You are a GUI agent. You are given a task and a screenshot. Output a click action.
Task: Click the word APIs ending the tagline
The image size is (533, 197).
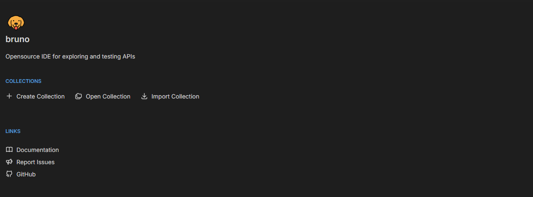129,56
